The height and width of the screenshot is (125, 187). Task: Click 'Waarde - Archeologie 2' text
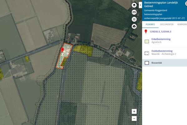164,54
